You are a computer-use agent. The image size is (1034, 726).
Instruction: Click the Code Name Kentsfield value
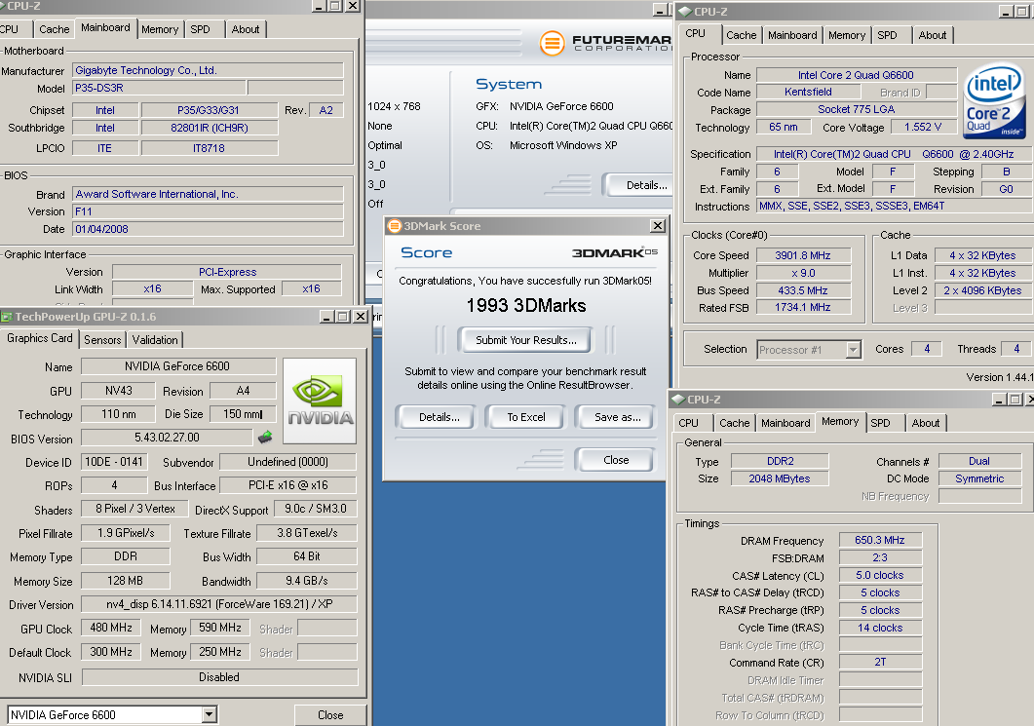point(809,93)
